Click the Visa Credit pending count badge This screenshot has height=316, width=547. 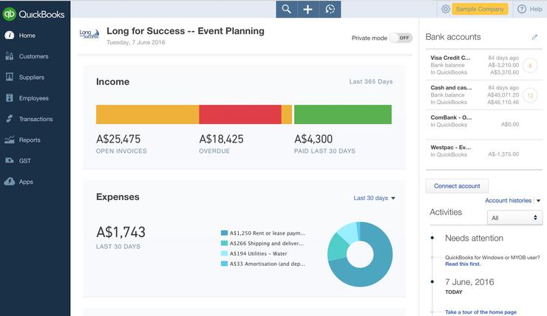point(530,65)
